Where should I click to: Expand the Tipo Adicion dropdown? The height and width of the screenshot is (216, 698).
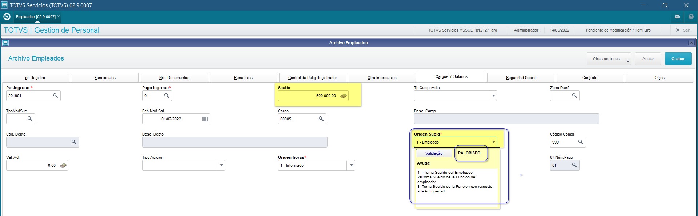(x=221, y=165)
